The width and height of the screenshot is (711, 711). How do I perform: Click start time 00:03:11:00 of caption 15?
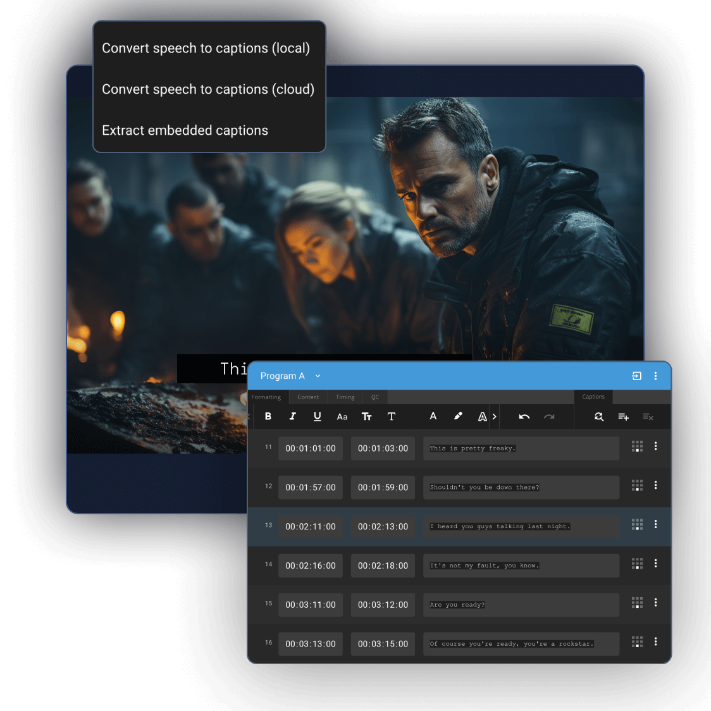tap(311, 605)
